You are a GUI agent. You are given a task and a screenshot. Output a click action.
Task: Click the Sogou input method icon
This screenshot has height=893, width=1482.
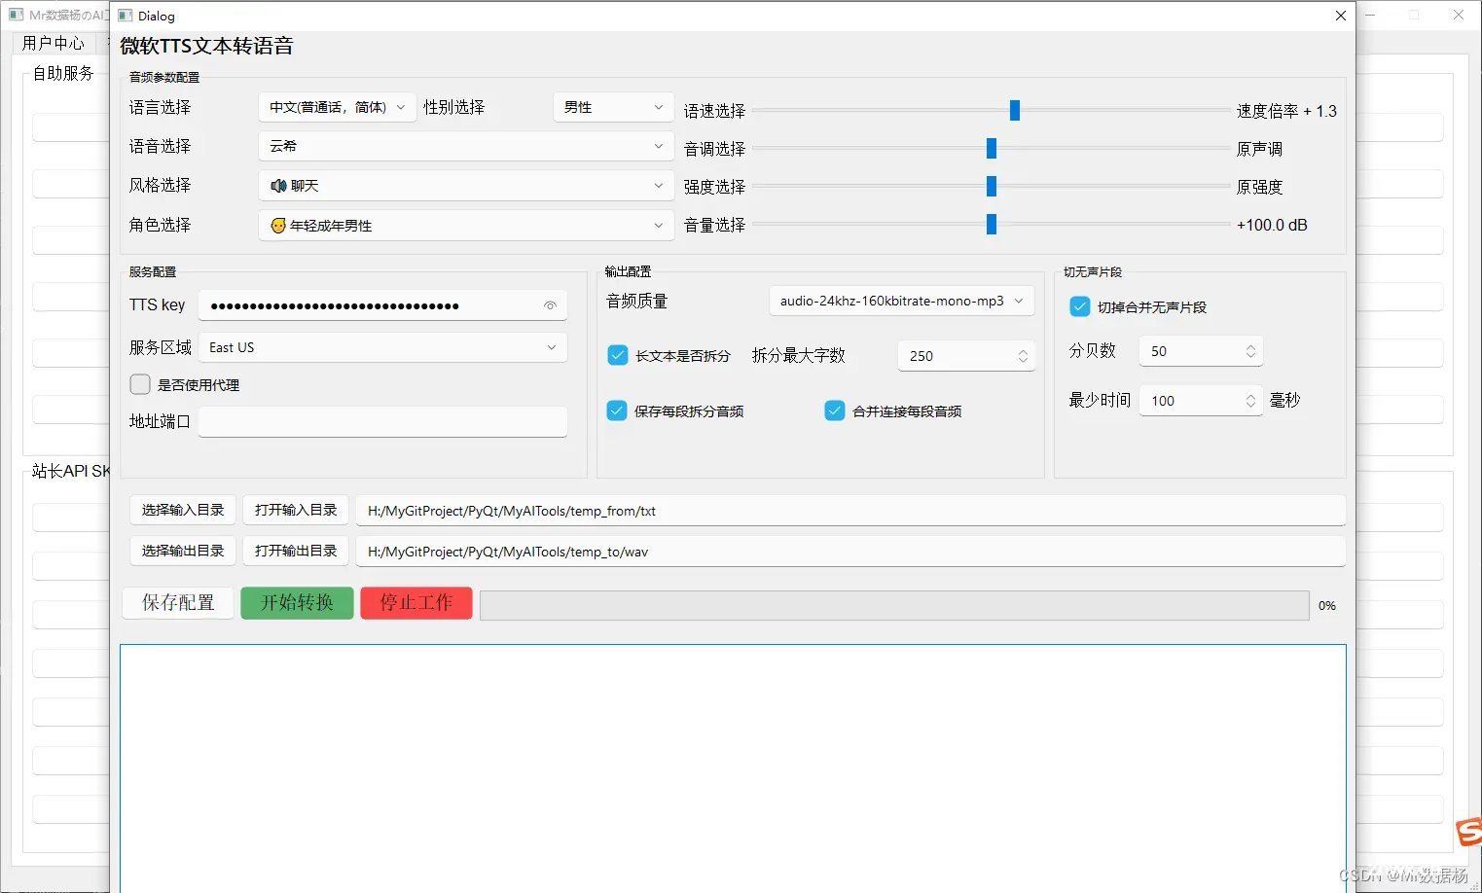tap(1469, 833)
